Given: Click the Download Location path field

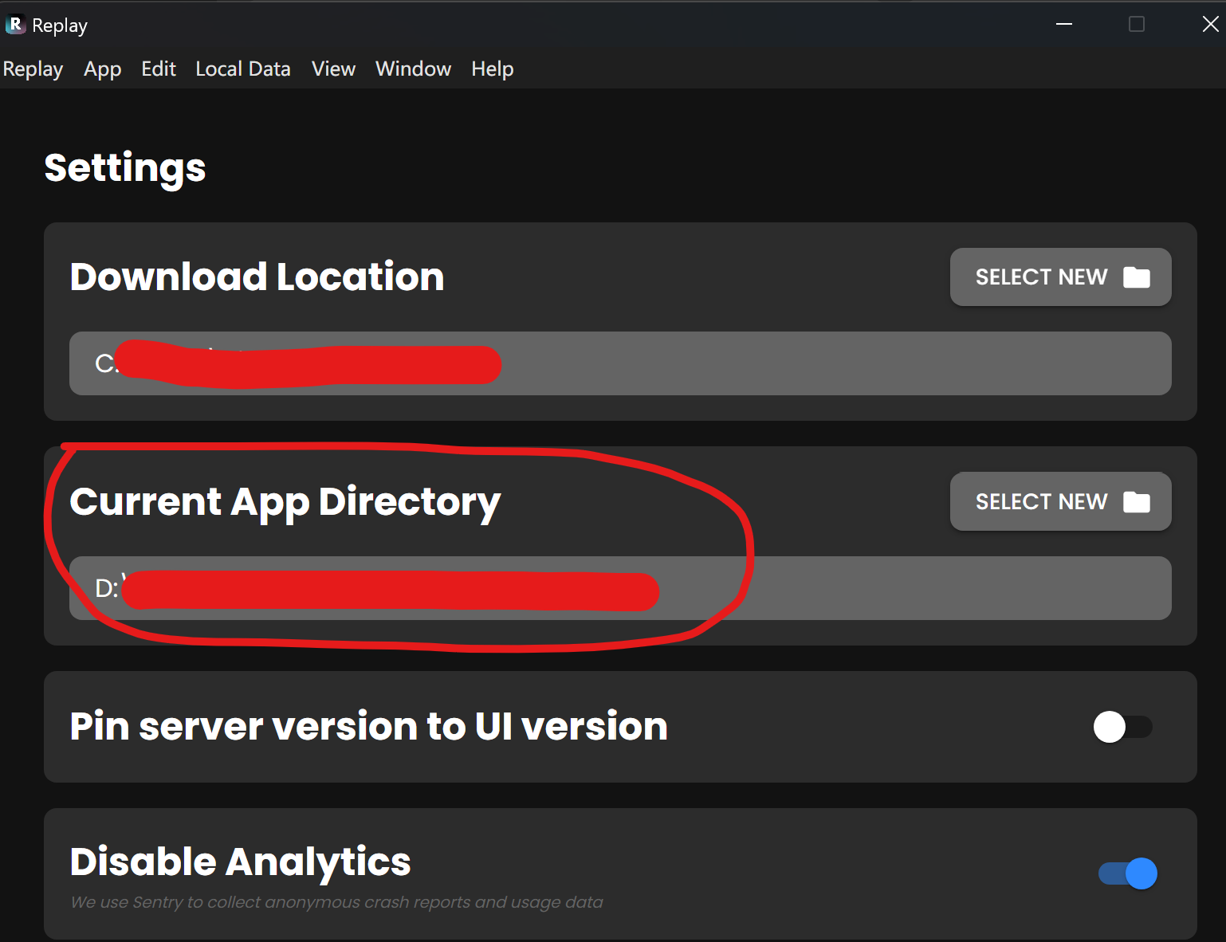Looking at the screenshot, I should tap(620, 363).
